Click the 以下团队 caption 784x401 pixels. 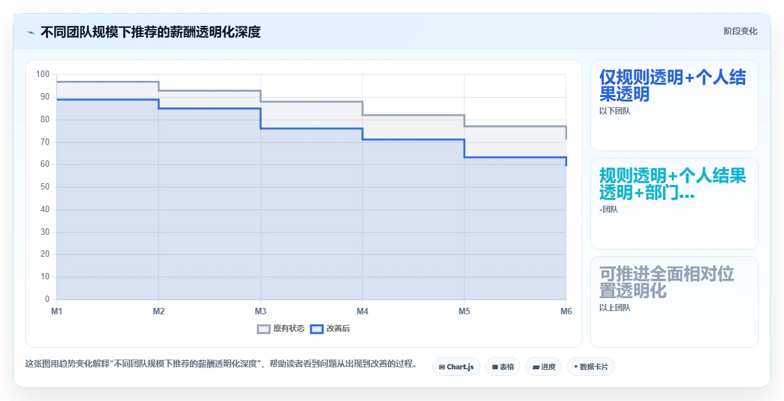615,111
